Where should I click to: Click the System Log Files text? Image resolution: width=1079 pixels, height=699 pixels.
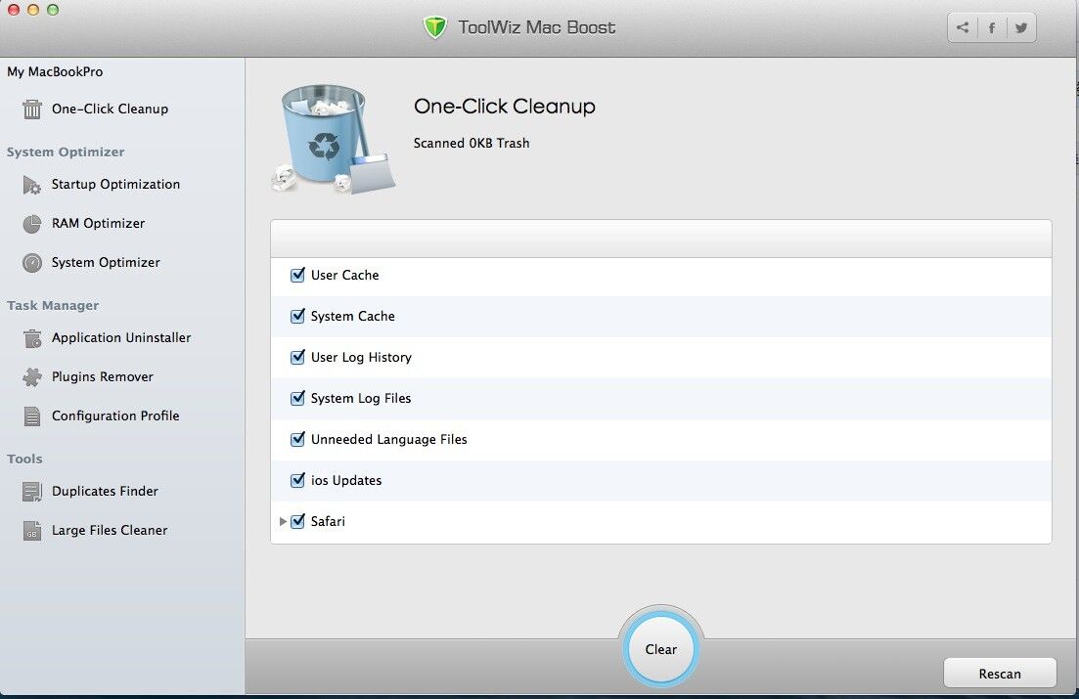361,398
